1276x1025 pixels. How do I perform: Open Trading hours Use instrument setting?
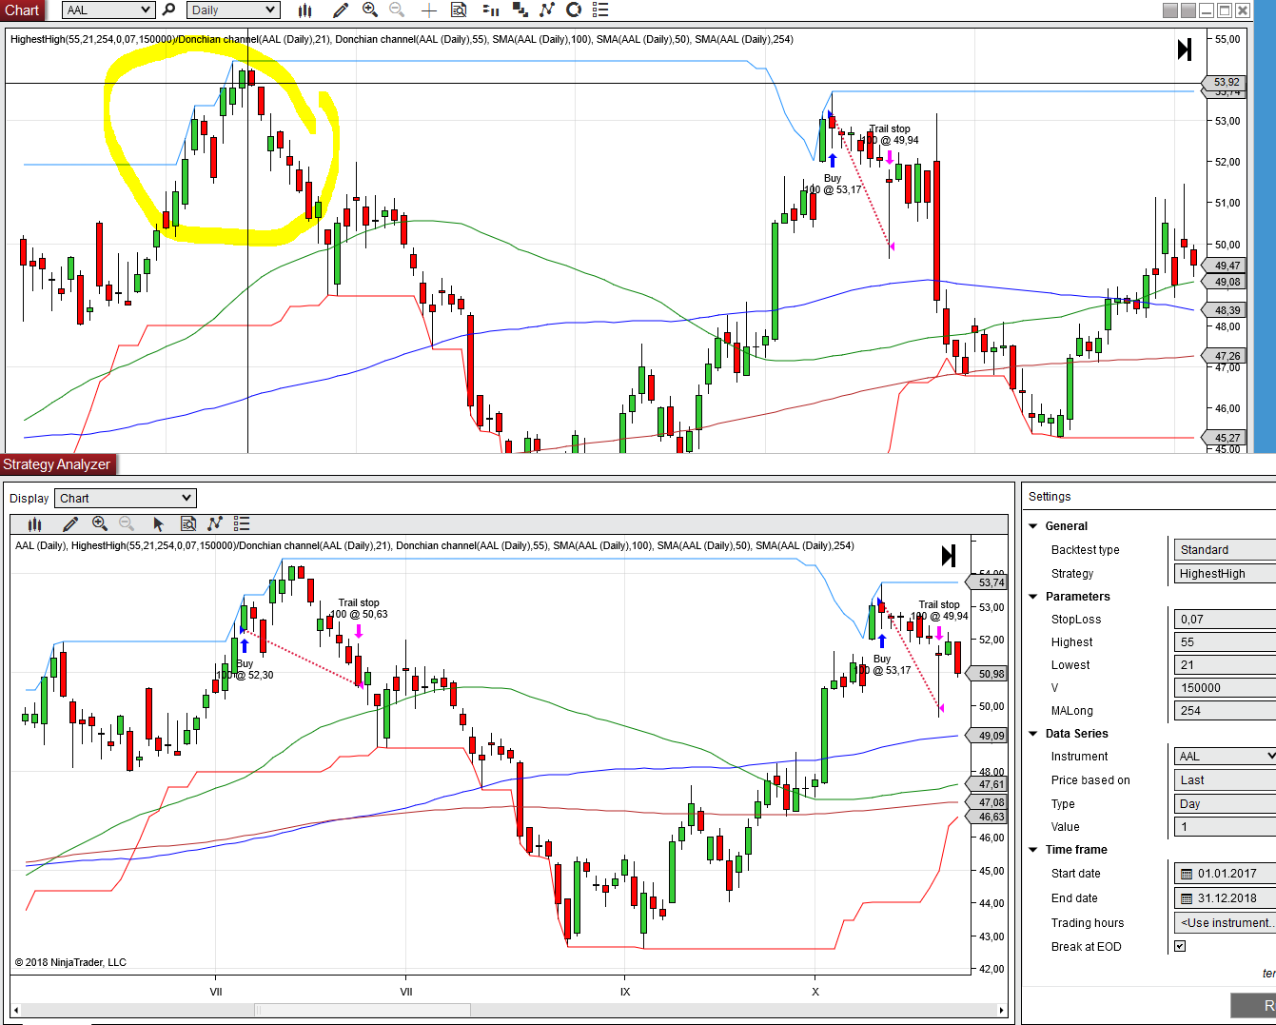(x=1225, y=922)
